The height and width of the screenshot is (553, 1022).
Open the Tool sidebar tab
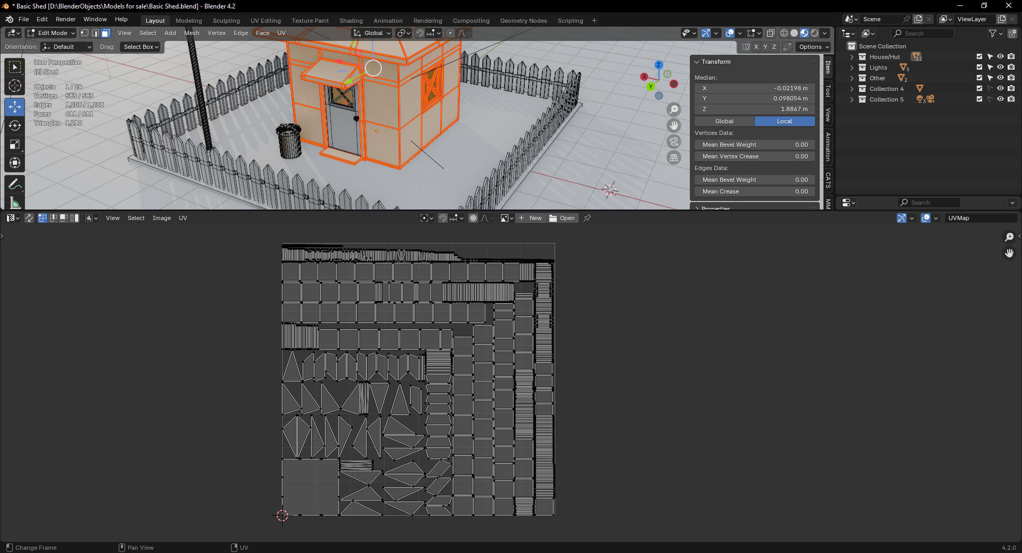pyautogui.click(x=828, y=91)
